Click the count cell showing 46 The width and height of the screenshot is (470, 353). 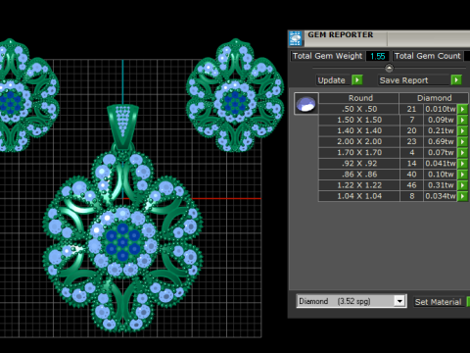(x=411, y=185)
